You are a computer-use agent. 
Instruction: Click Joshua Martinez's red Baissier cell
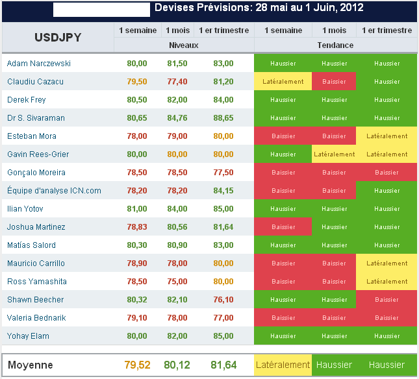283,226
